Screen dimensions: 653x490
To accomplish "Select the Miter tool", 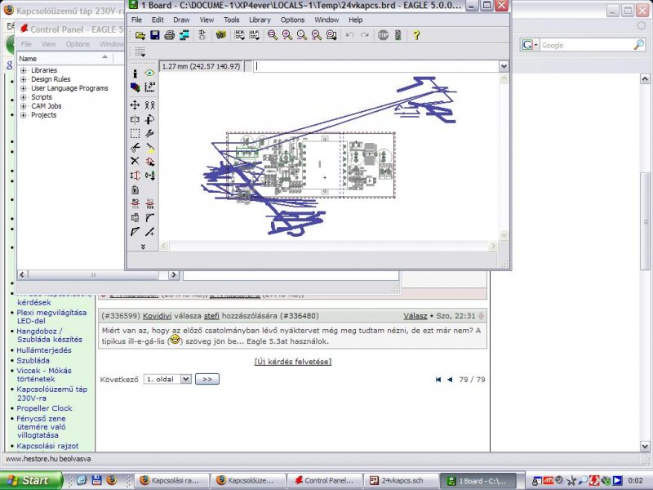I will pos(149,217).
